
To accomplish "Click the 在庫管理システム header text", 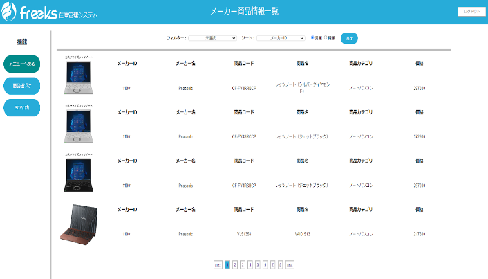I will pyautogui.click(x=78, y=15).
